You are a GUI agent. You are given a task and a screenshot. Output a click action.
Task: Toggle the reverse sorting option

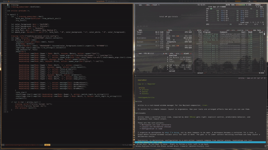pyautogui.click(x=240, y=30)
